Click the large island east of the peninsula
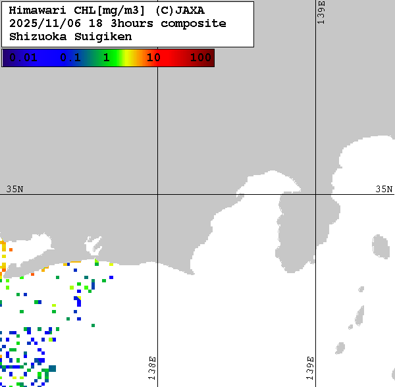The image size is (395, 387). 381,246
